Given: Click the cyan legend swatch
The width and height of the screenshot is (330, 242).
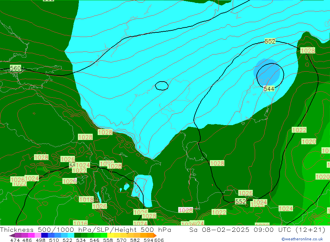Looking at the screenshot, I should [71, 235].
